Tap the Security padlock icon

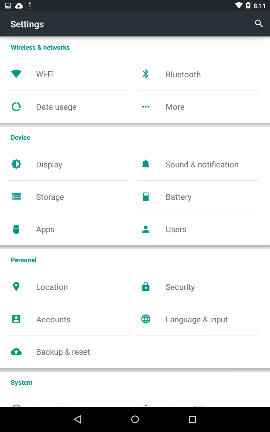[x=145, y=287]
